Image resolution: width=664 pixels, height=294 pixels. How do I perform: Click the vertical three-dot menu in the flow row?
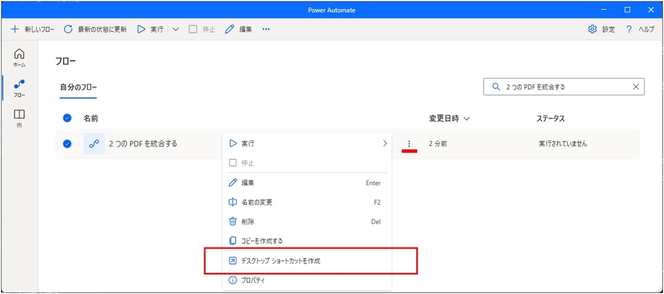point(409,144)
